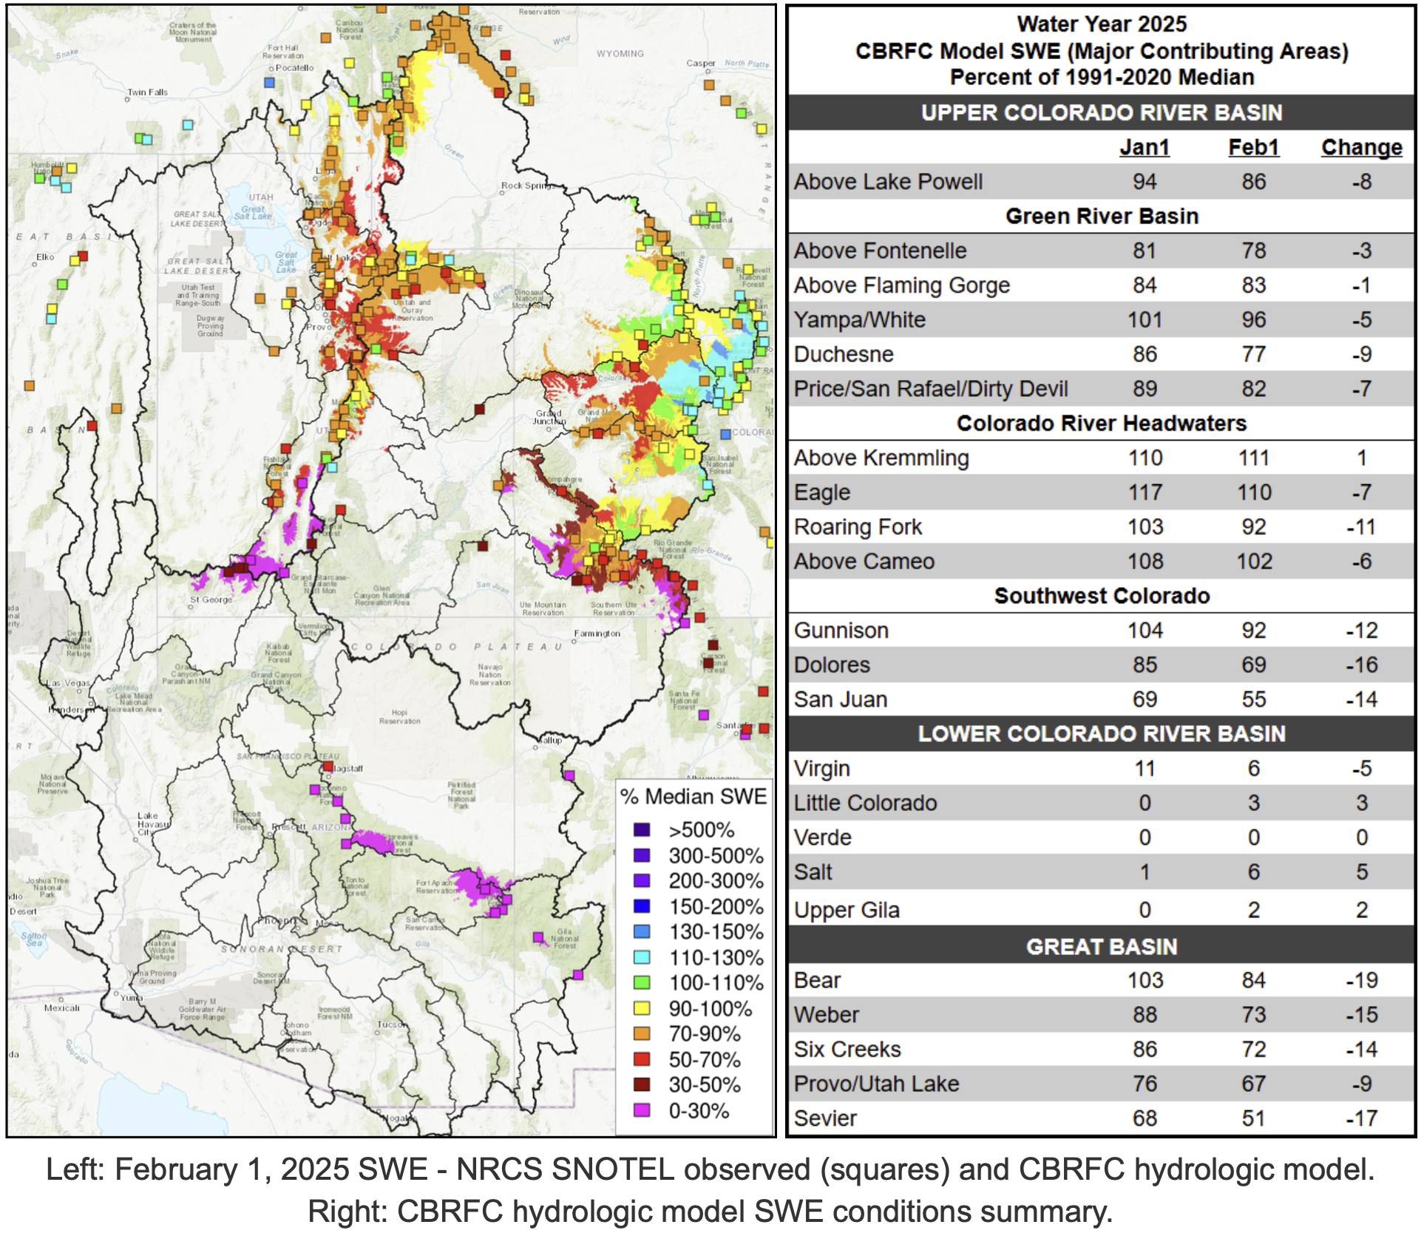Click the 30-50% dark red legend square
Viewport: 1424px width, 1233px height.
(642, 1084)
